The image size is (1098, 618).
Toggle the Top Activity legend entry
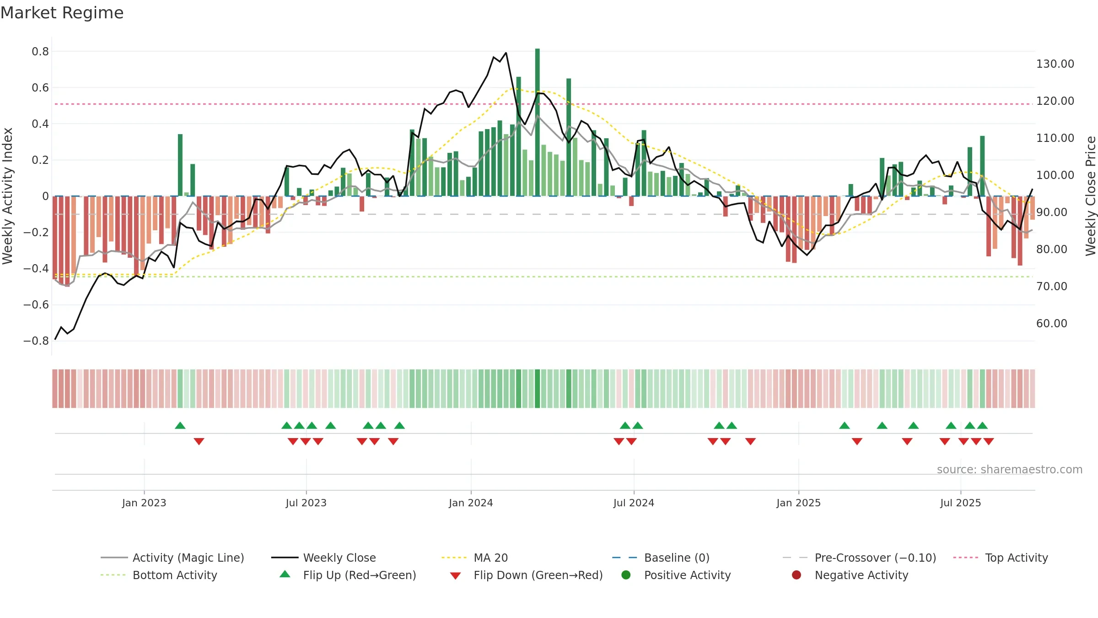pyautogui.click(x=1001, y=558)
